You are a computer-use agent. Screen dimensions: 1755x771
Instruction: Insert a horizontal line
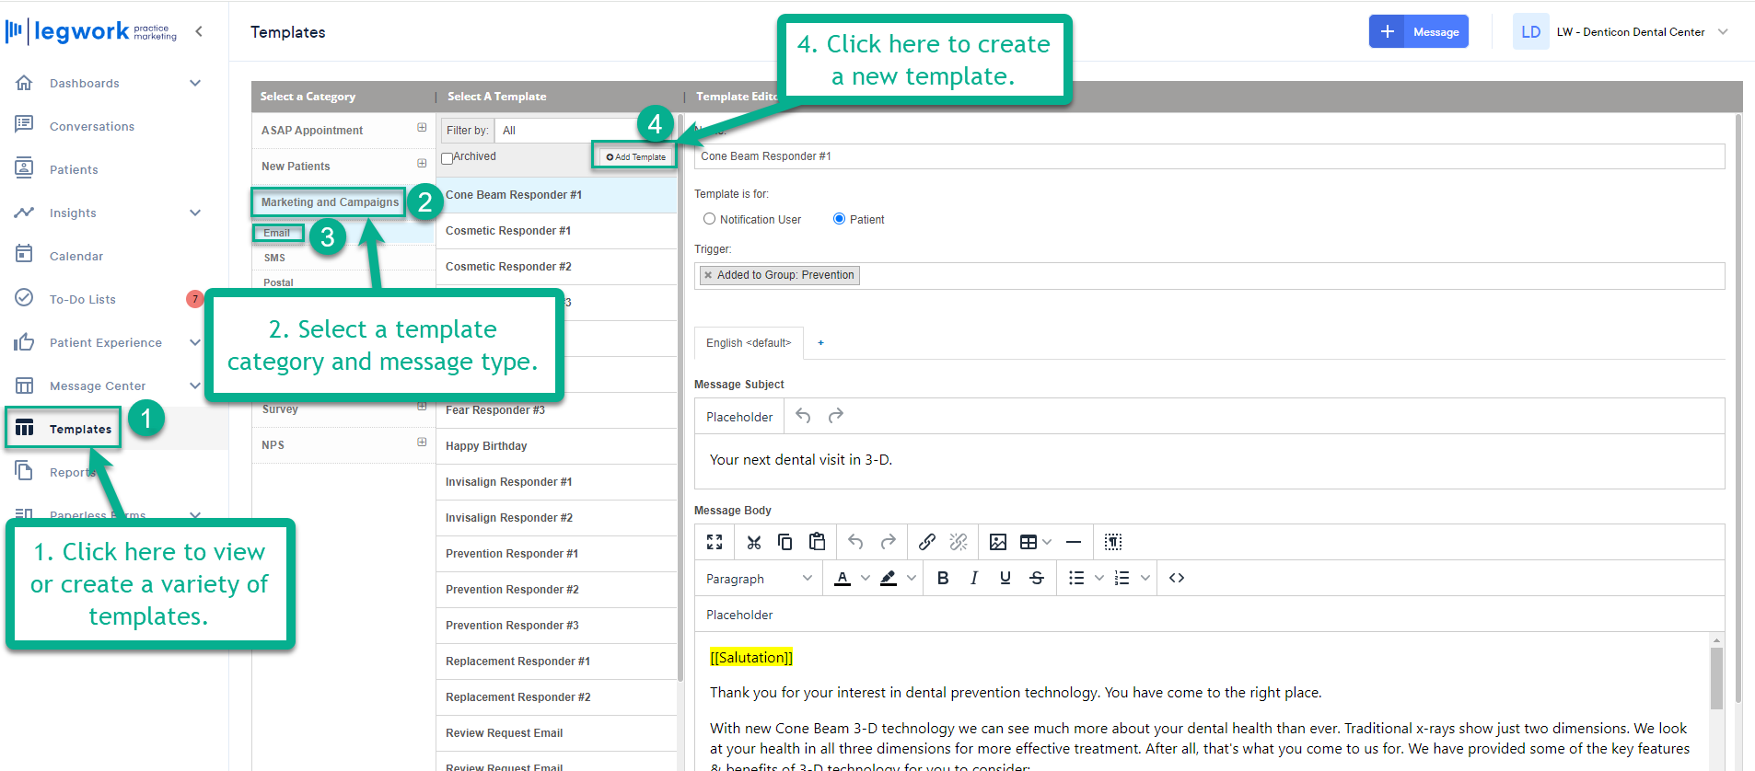pyautogui.click(x=1074, y=542)
